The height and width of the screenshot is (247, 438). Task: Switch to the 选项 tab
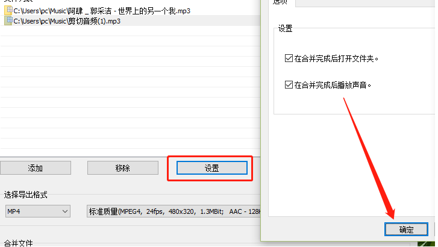pos(281,2)
